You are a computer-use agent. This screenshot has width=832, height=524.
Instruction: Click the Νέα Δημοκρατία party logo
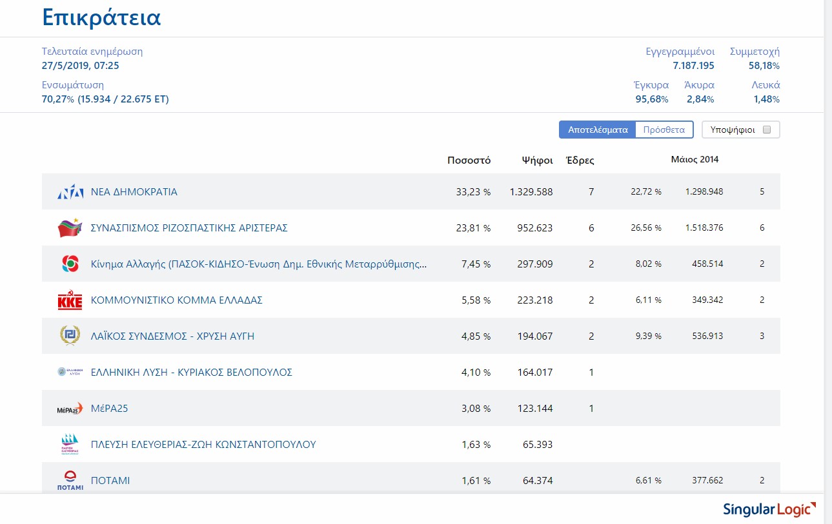tap(70, 192)
